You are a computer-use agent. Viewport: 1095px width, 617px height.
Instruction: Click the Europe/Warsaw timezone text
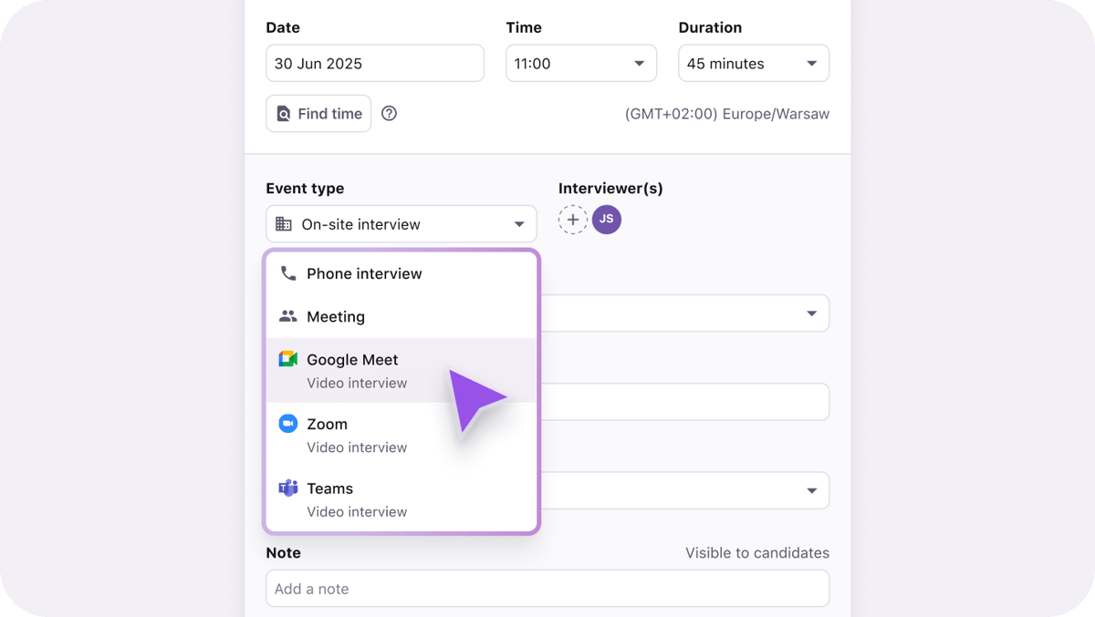[x=726, y=113]
